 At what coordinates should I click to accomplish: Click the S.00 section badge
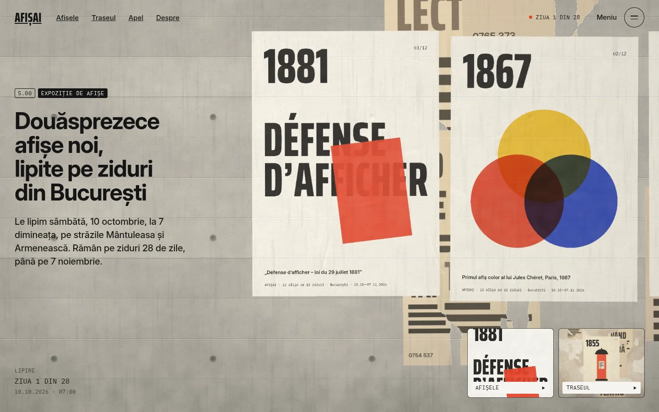25,93
